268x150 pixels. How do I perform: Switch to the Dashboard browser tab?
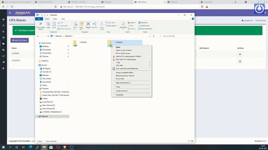(208, 2)
